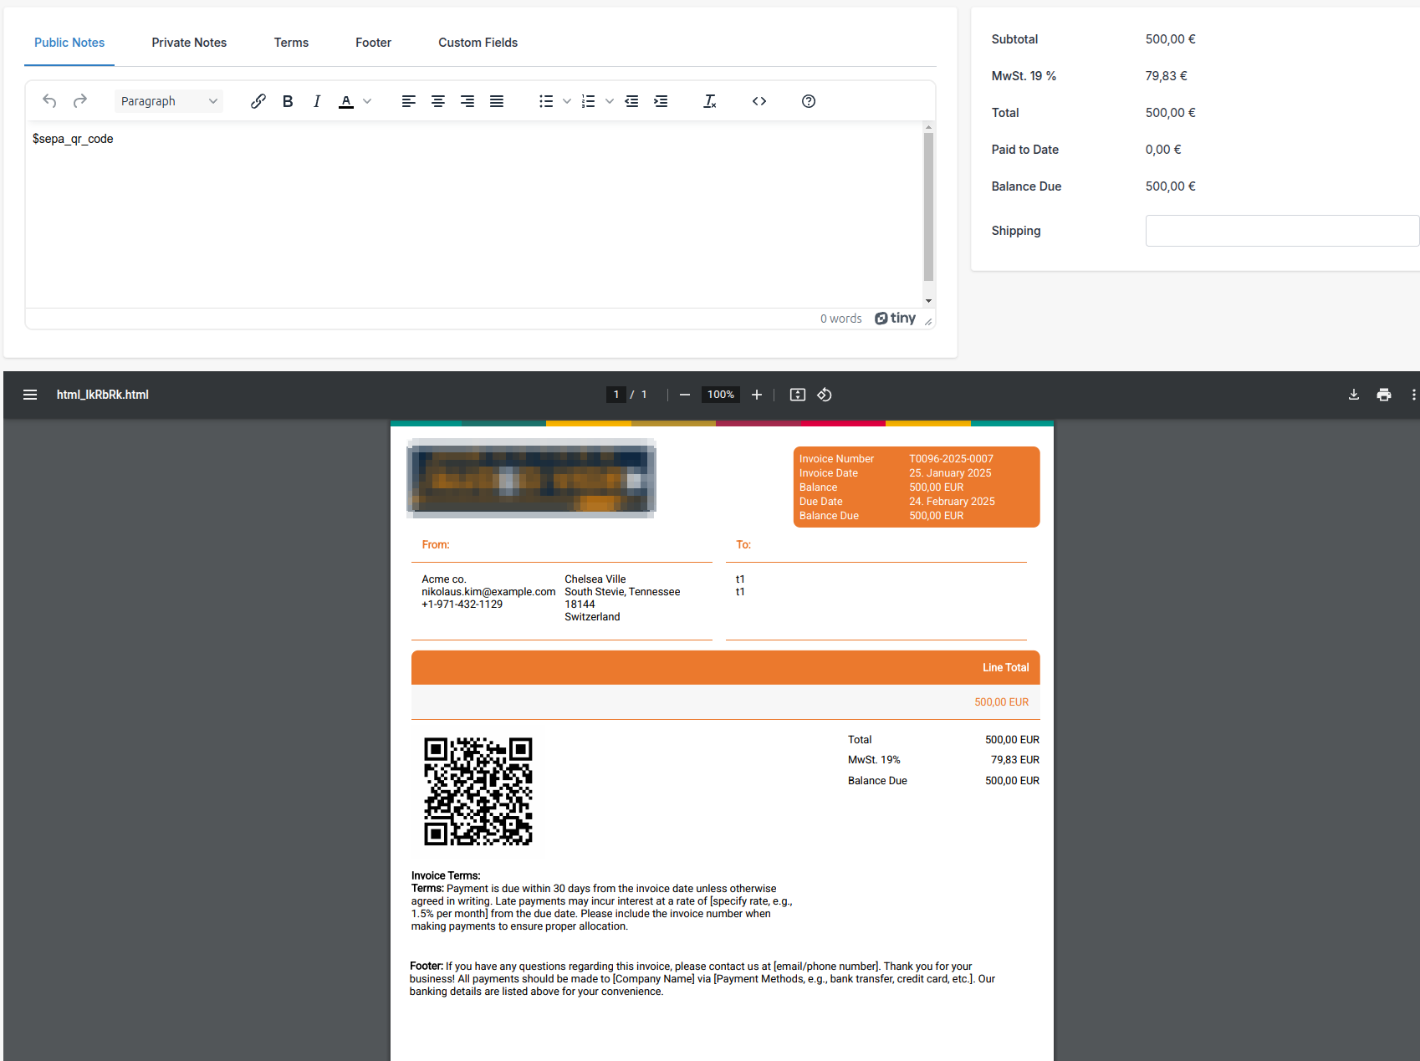The image size is (1420, 1061).
Task: Click the insert link icon
Action: coord(258,101)
